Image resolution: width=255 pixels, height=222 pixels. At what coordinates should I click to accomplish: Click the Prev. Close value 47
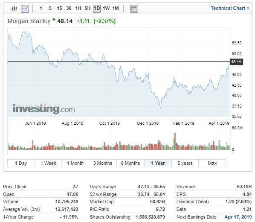pos(75,187)
